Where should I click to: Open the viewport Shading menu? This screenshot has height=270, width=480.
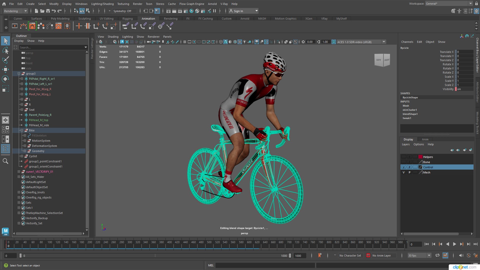(x=113, y=36)
